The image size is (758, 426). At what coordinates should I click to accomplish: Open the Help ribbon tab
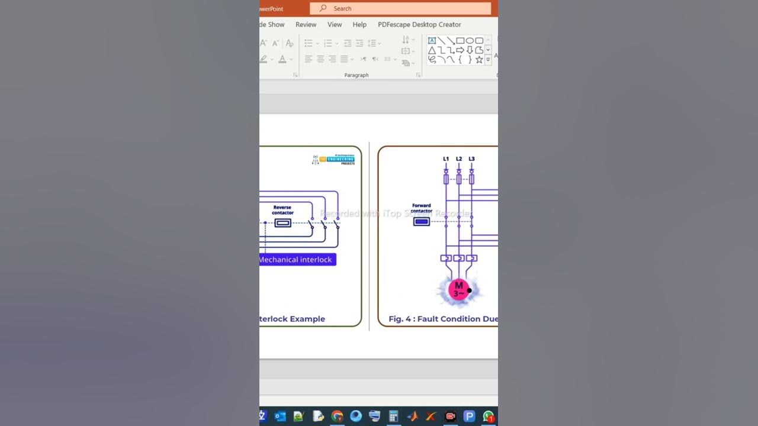click(x=359, y=25)
